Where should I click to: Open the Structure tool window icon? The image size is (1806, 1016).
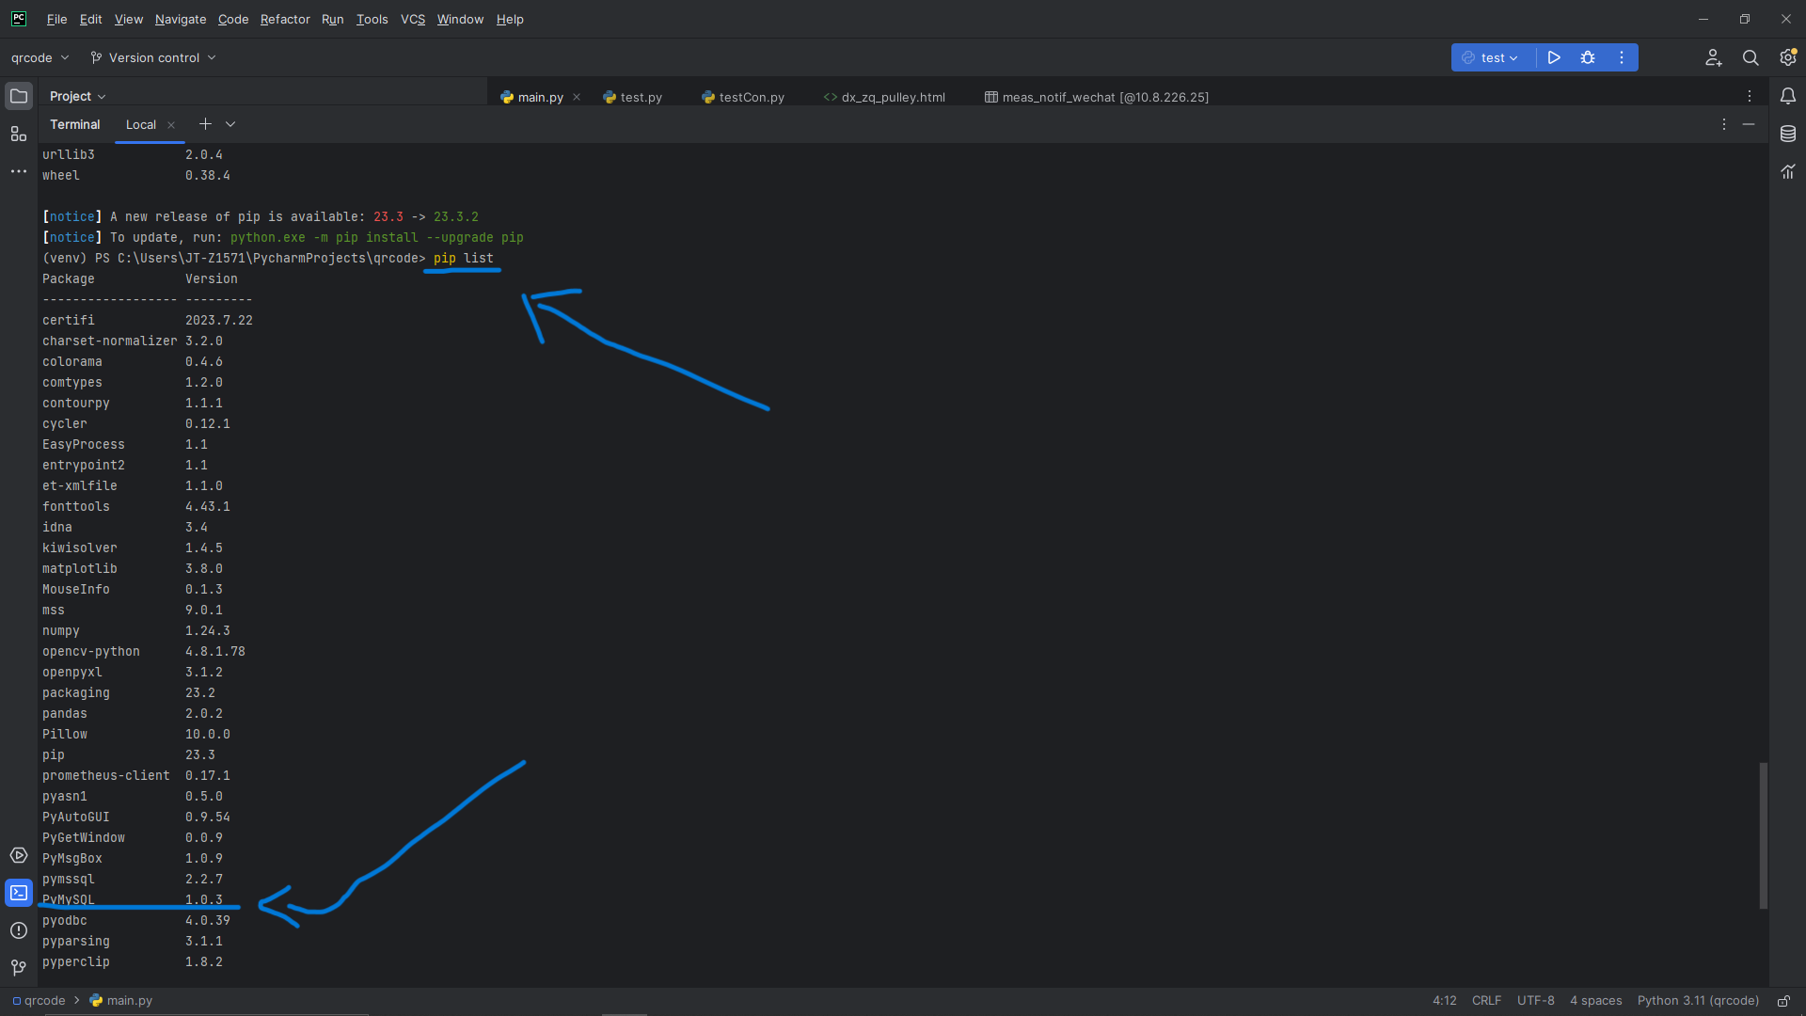(x=19, y=134)
